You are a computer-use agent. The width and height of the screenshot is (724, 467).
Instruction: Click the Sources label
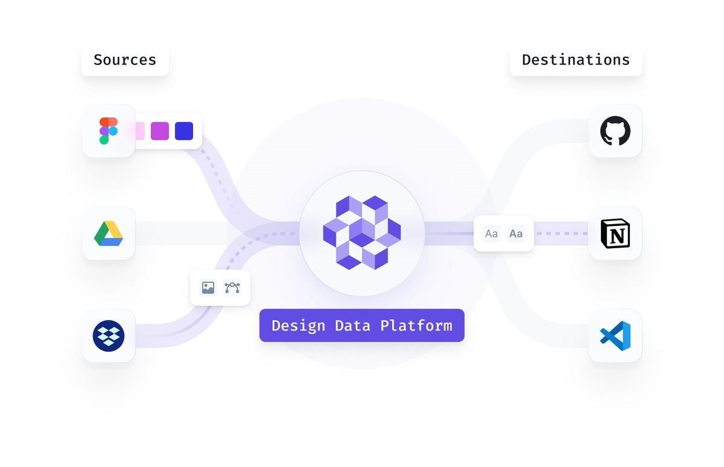[125, 60]
